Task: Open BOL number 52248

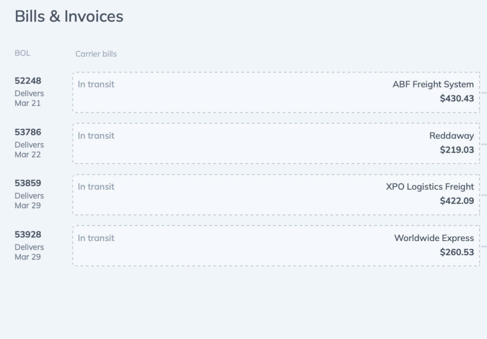Action: click(x=28, y=81)
